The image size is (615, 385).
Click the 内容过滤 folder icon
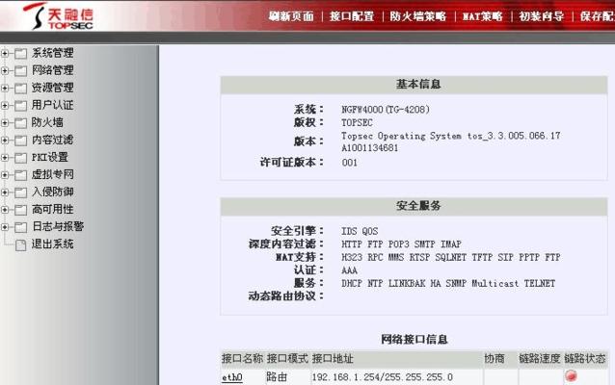tap(21, 141)
